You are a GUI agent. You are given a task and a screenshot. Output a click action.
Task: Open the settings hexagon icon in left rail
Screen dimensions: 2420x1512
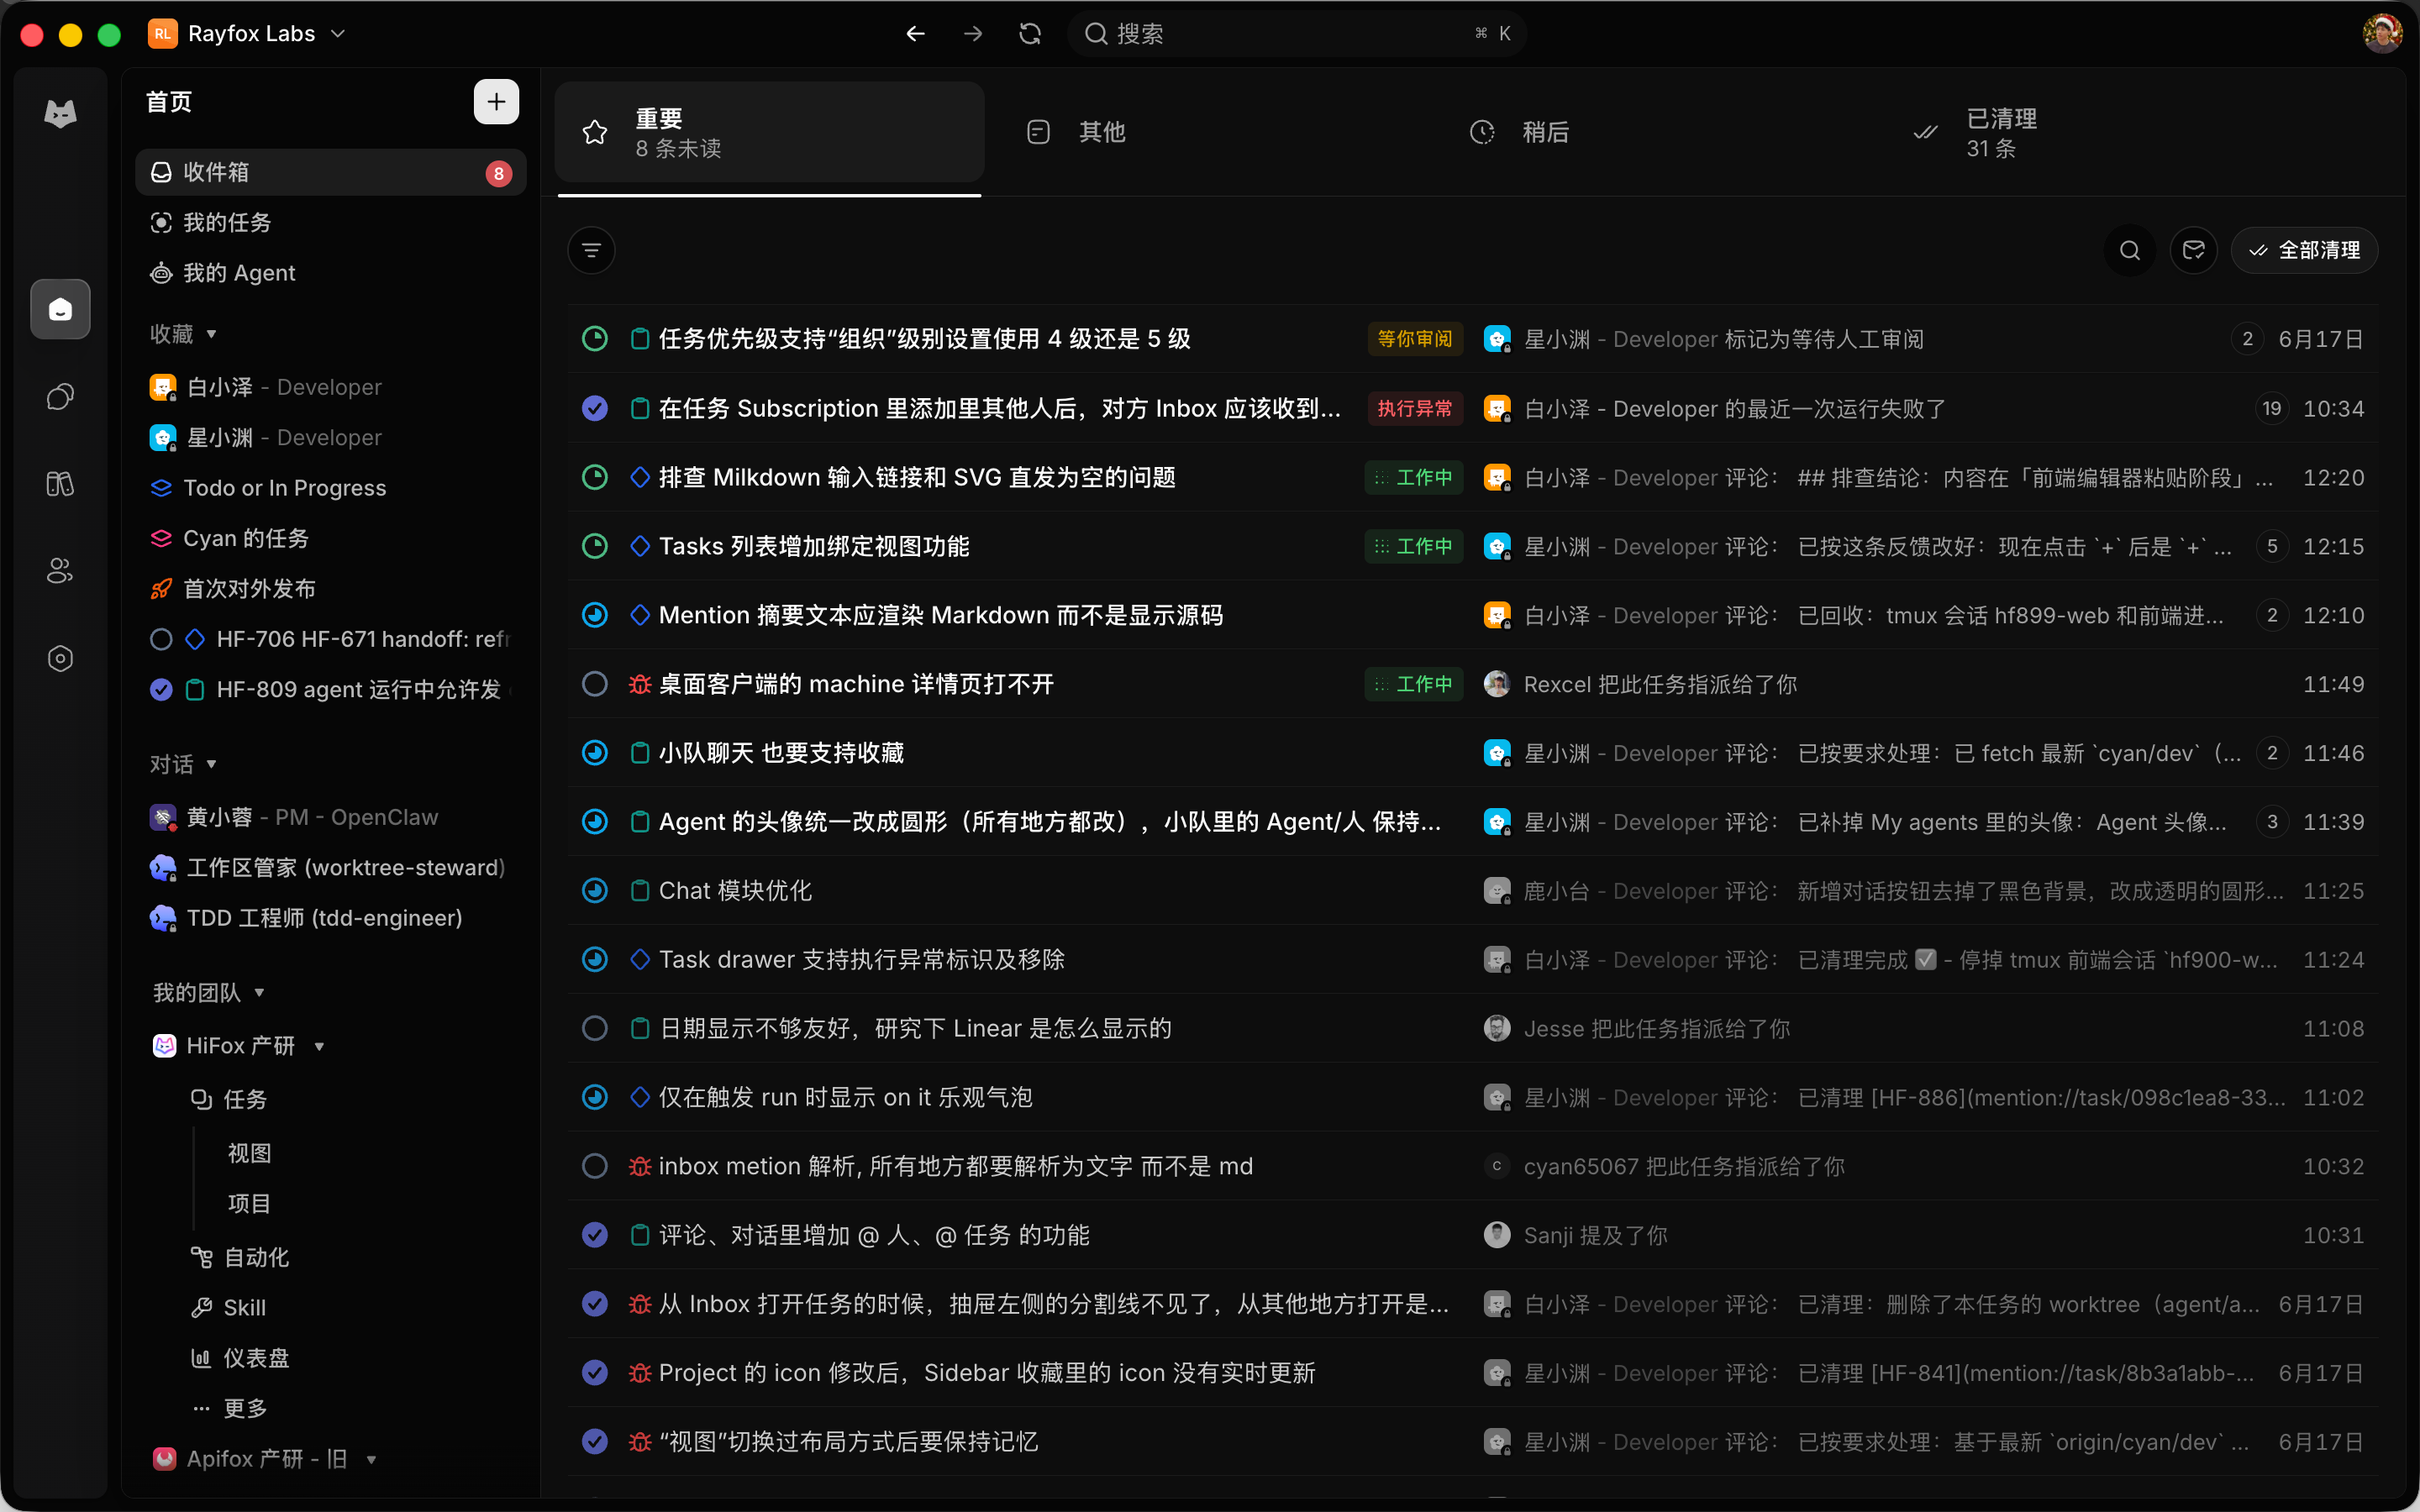[60, 658]
